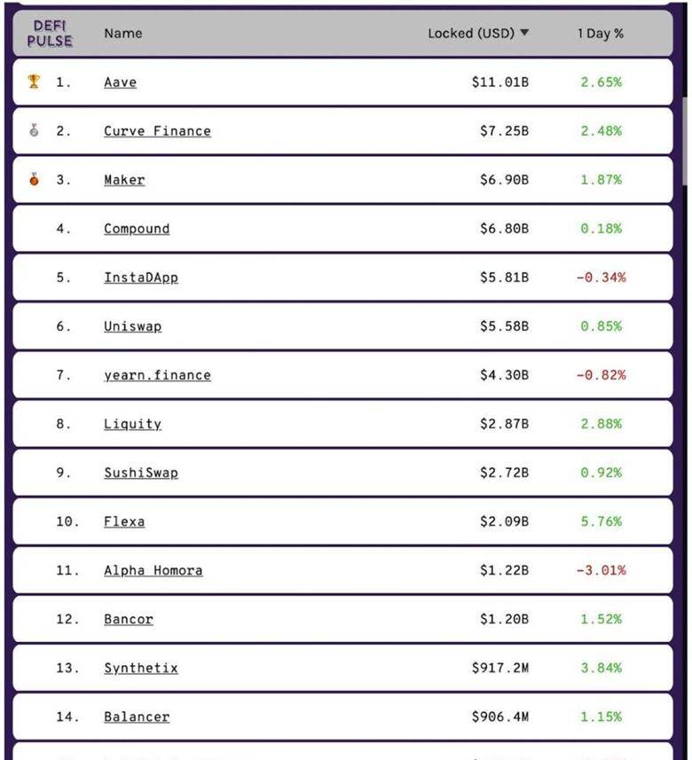
Task: Open the Compound project link
Action: (x=137, y=229)
